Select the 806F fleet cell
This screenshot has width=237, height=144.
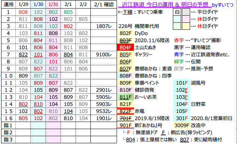126,62
